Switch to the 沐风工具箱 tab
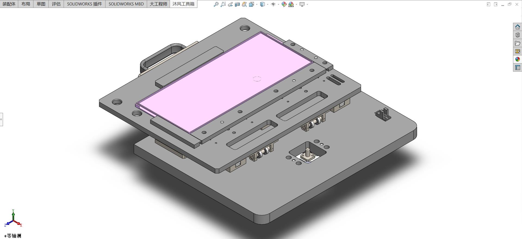The width and height of the screenshot is (522, 239). [x=184, y=4]
